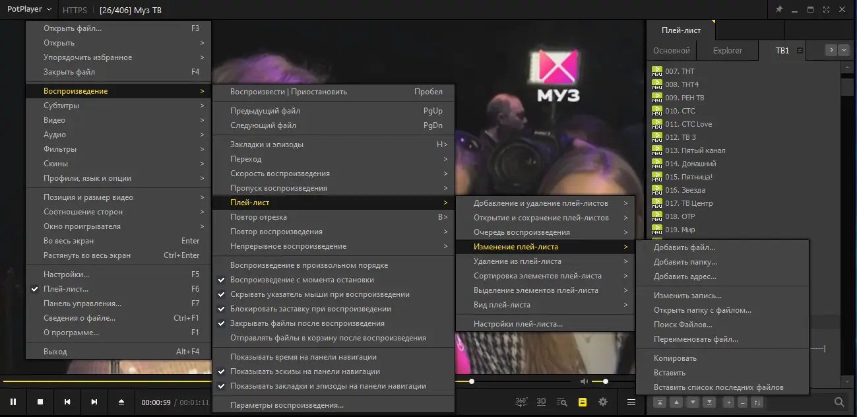Screen dimensions: 857x417
Task: Enable 'Отправлять файлы в корзину после воспроизведения'
Action: (x=333, y=338)
